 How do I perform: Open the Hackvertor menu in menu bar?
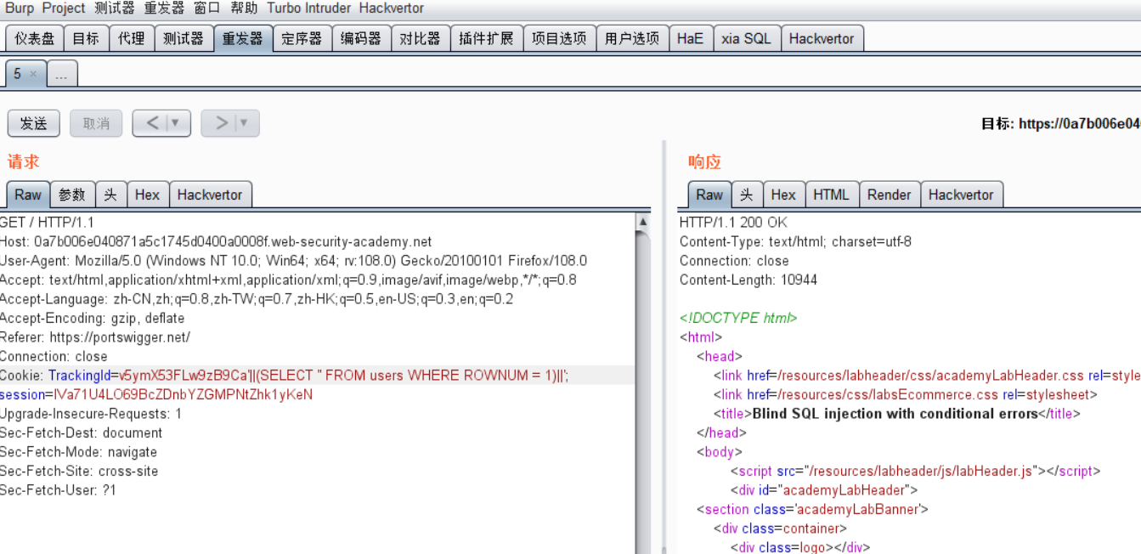click(x=392, y=8)
